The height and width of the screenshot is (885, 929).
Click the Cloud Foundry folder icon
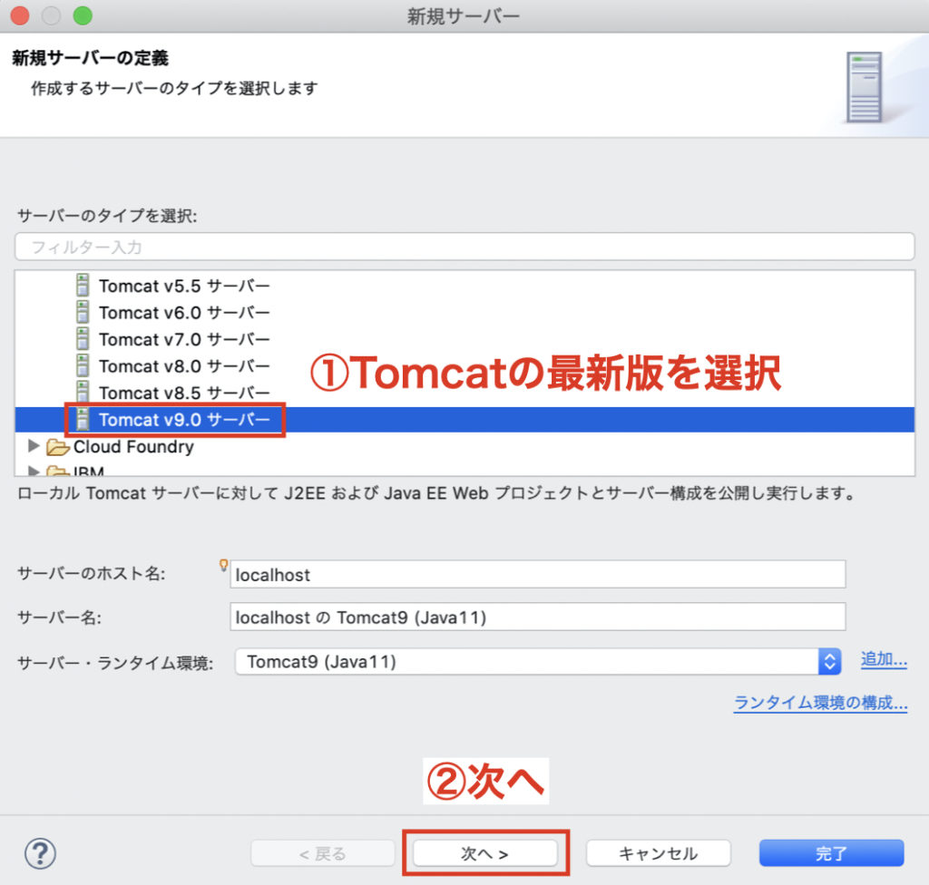pyautogui.click(x=57, y=447)
